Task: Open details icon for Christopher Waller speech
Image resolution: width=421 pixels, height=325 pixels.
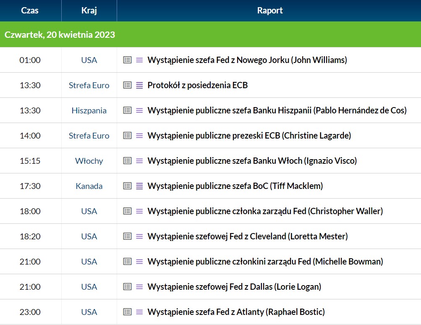Action: coord(127,211)
